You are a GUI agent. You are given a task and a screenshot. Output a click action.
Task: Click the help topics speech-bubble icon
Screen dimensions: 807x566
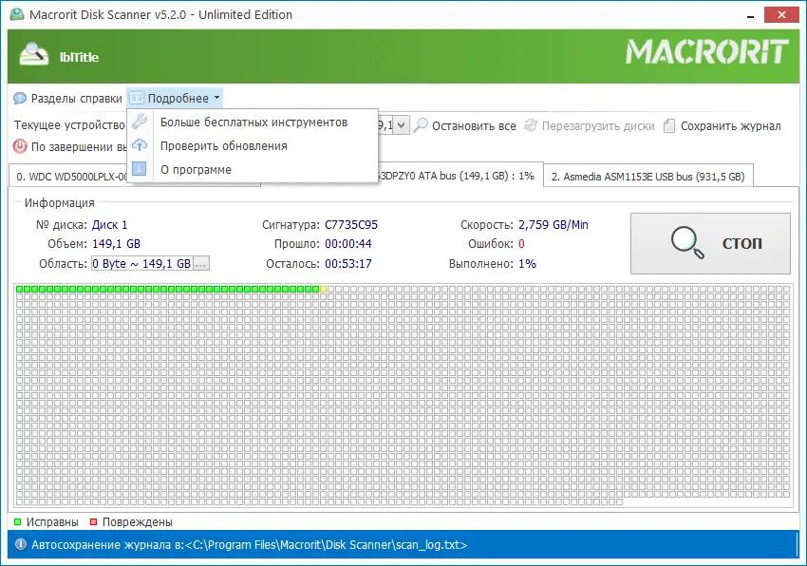click(x=20, y=99)
